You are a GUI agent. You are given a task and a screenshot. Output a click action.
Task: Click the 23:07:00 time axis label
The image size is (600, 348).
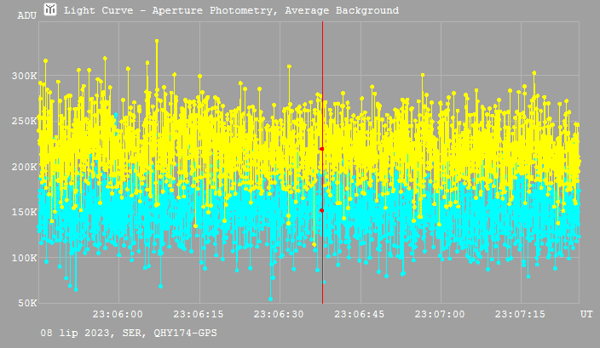tap(440, 314)
